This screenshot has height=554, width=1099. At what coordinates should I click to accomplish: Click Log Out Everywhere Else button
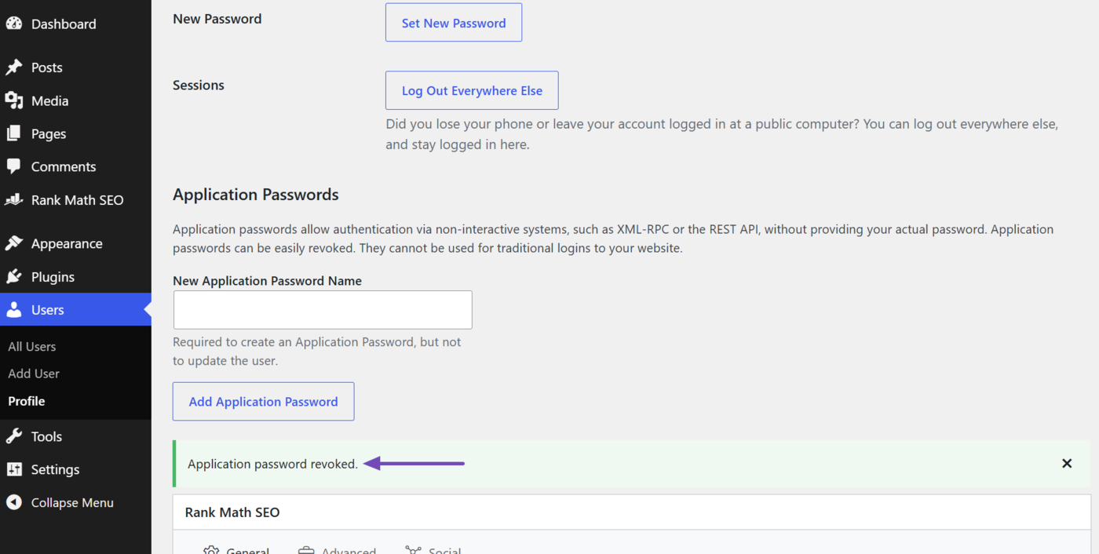tap(472, 90)
